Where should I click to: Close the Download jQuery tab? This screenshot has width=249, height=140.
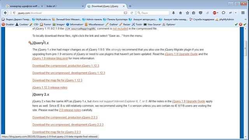[x=124, y=6]
